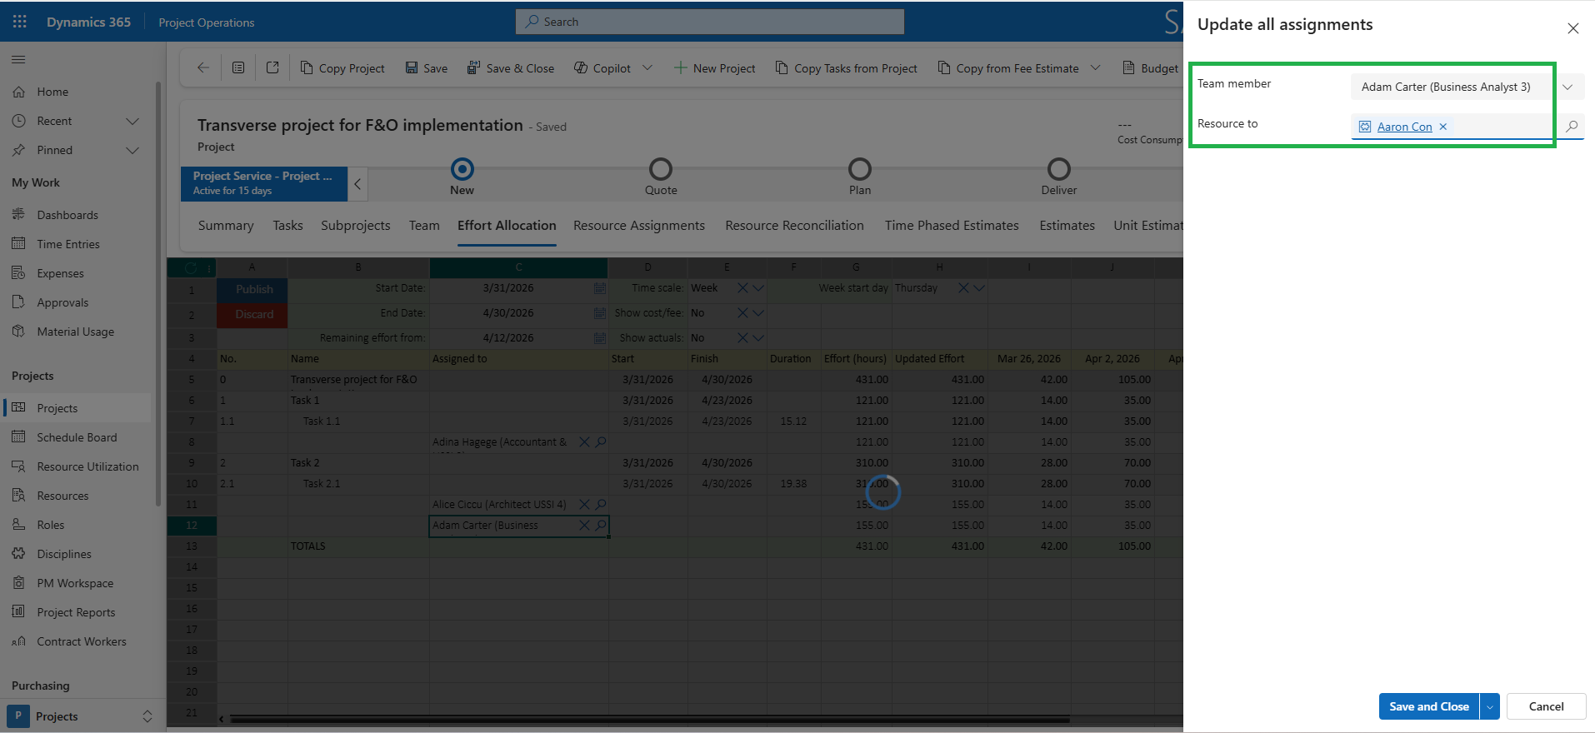The width and height of the screenshot is (1595, 733).
Task: Click the Search box at the top
Action: click(710, 22)
